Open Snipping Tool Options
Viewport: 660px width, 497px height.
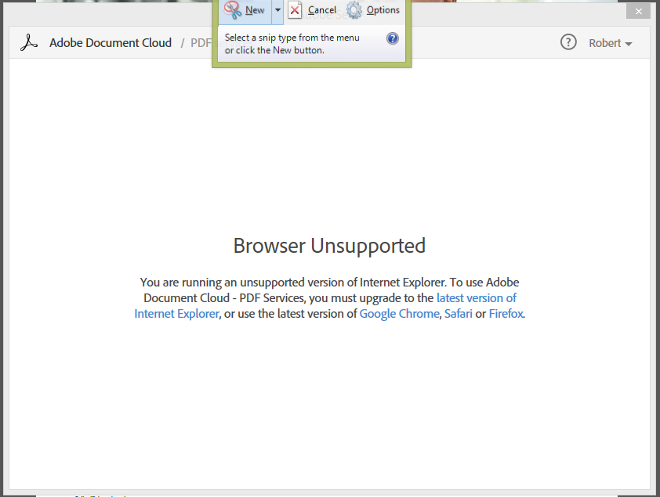pos(373,10)
